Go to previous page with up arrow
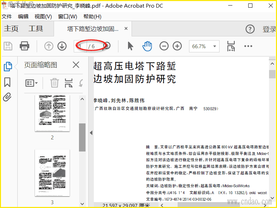 click(x=49, y=46)
